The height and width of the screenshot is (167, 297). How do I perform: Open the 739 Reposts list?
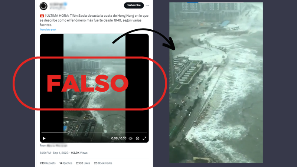pyautogui.click(x=48, y=163)
